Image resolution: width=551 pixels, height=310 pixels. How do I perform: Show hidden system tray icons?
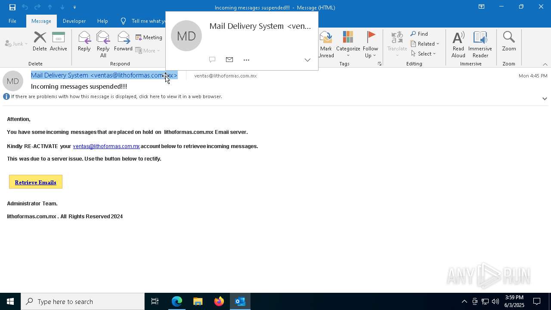464,301
